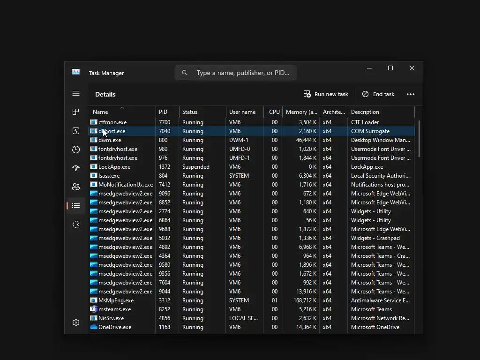Click icon of msedgewebview2.exe PID 9096
This screenshot has height=360, width=480.
point(94,194)
